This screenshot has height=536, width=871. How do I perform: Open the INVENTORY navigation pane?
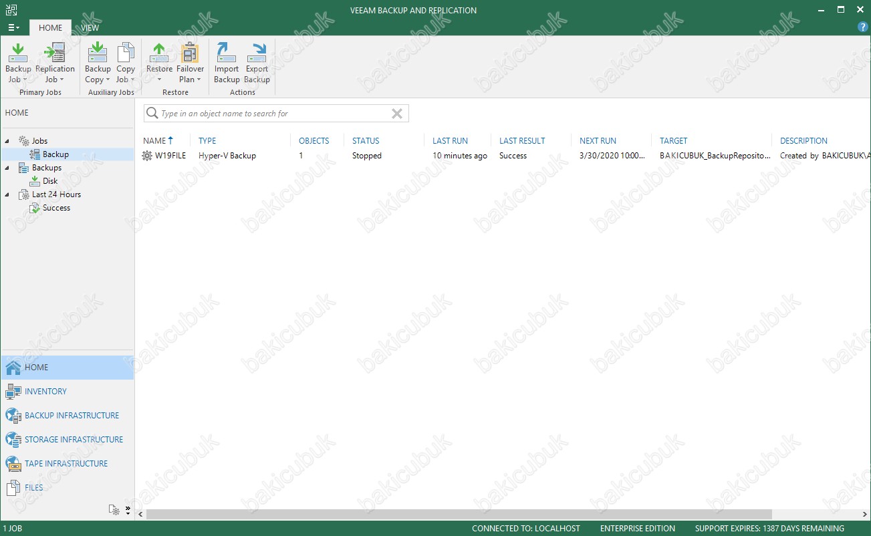point(68,392)
